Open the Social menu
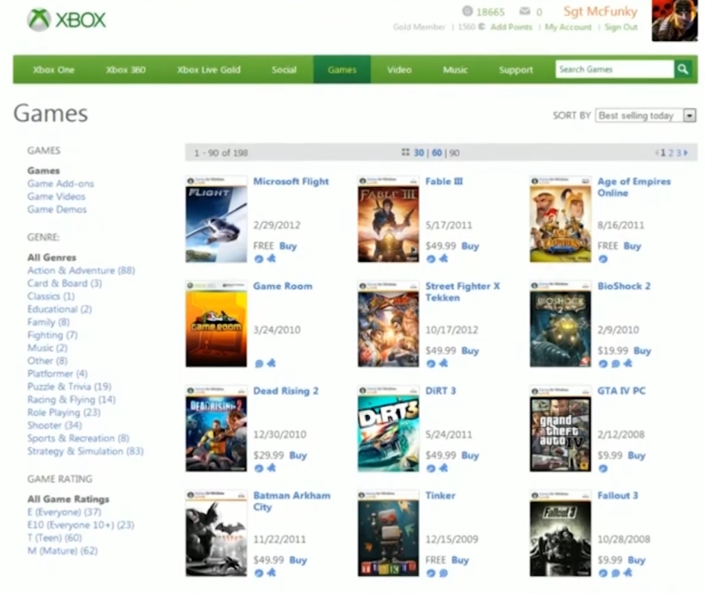705x593 pixels. 284,70
